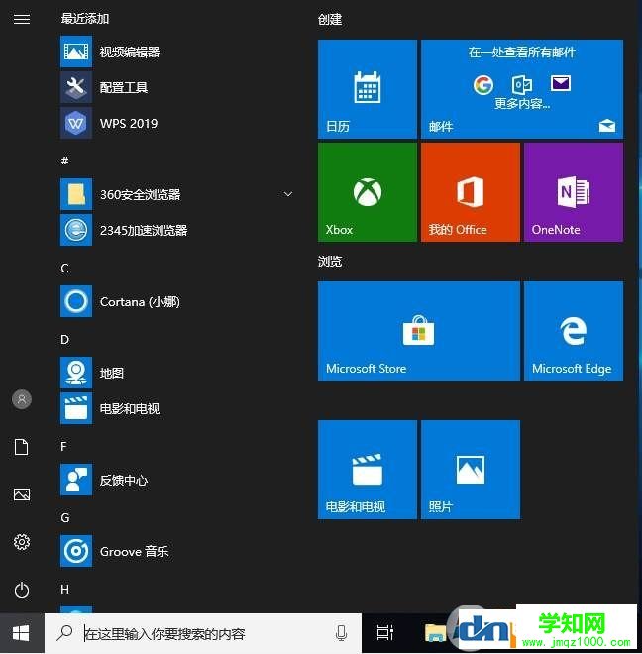Viewport: 642px width, 654px height.
Task: Click the H letter group header
Action: click(64, 589)
